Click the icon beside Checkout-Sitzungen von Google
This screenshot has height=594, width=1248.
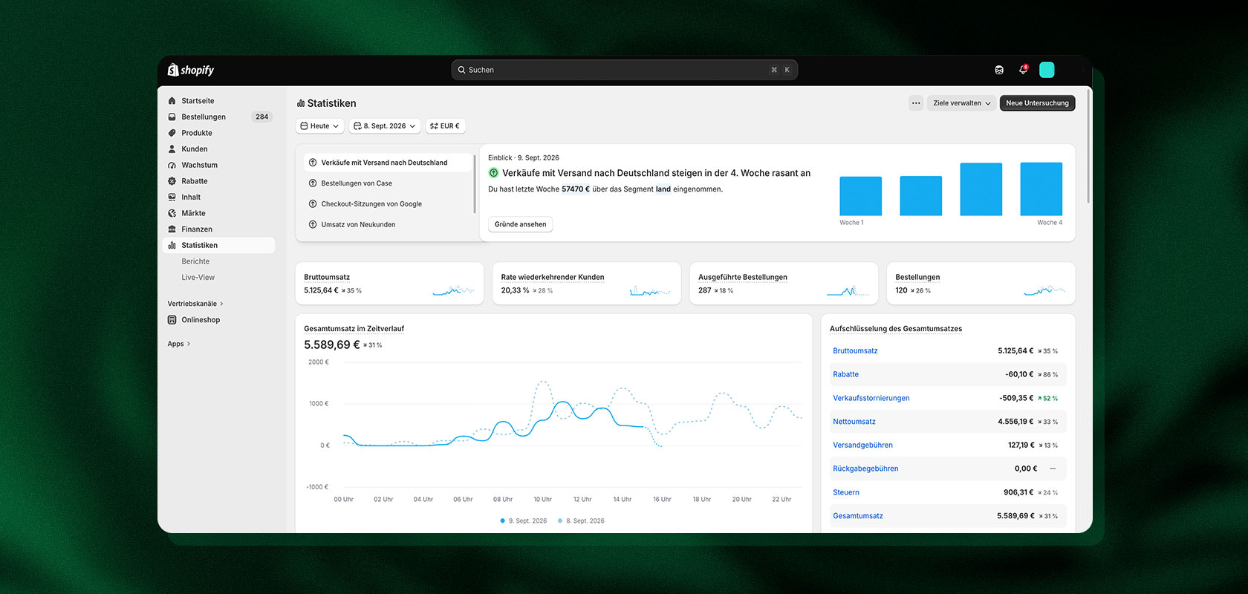[x=313, y=204]
